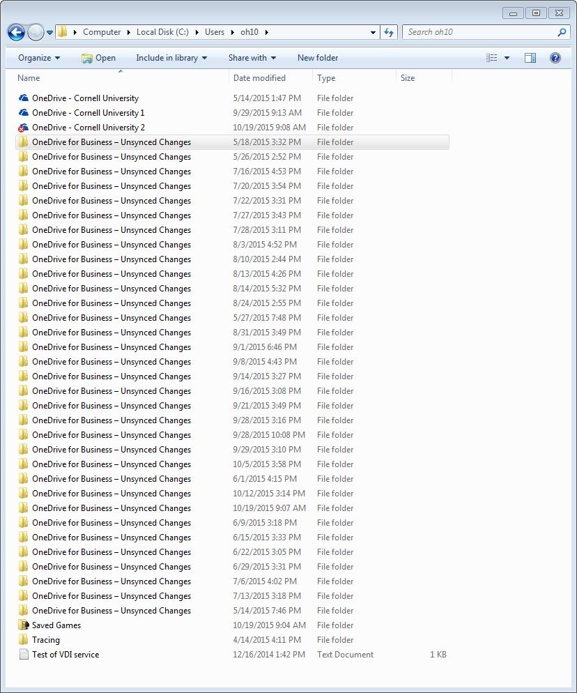Select folder icon dated 8/24/2015 2:55 PM
Viewport: 577px width, 693px height.
tap(24, 303)
